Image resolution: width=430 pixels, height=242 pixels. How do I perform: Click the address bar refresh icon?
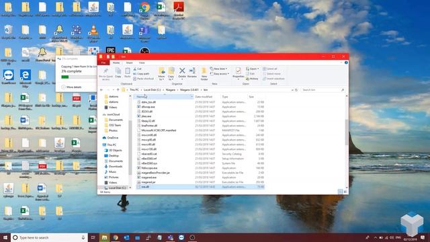click(296, 90)
